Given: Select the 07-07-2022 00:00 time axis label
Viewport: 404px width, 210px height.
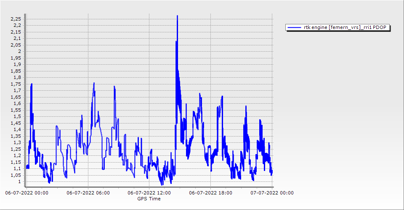Looking at the screenshot, I should tap(272, 193).
